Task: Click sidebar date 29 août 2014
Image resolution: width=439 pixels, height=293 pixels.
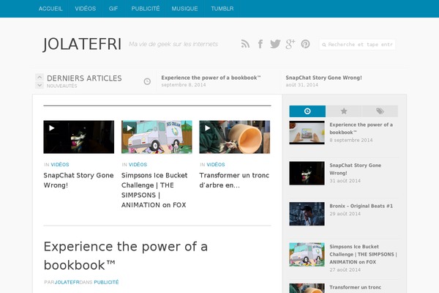Action: tap(345, 214)
